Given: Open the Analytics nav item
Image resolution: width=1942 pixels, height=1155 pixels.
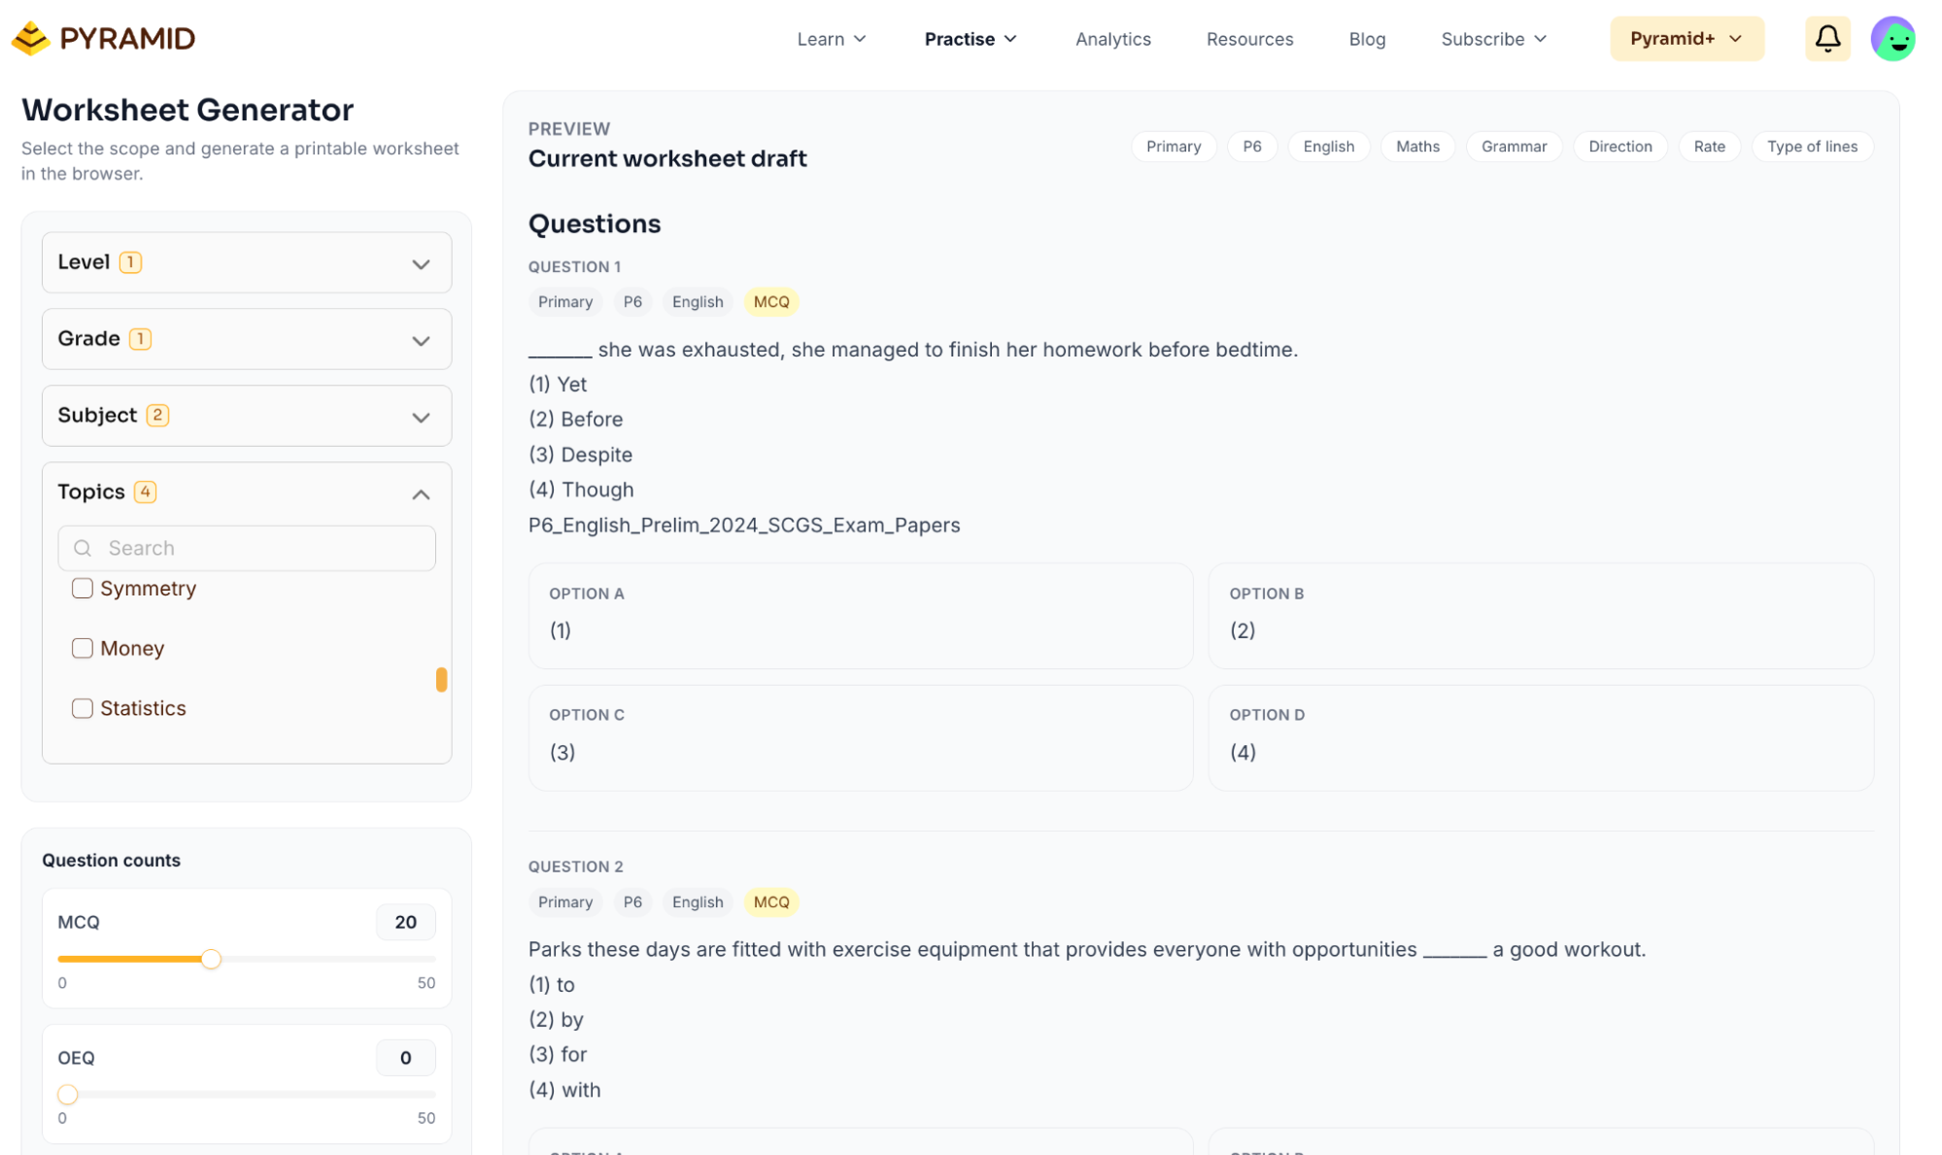Looking at the screenshot, I should (x=1112, y=39).
